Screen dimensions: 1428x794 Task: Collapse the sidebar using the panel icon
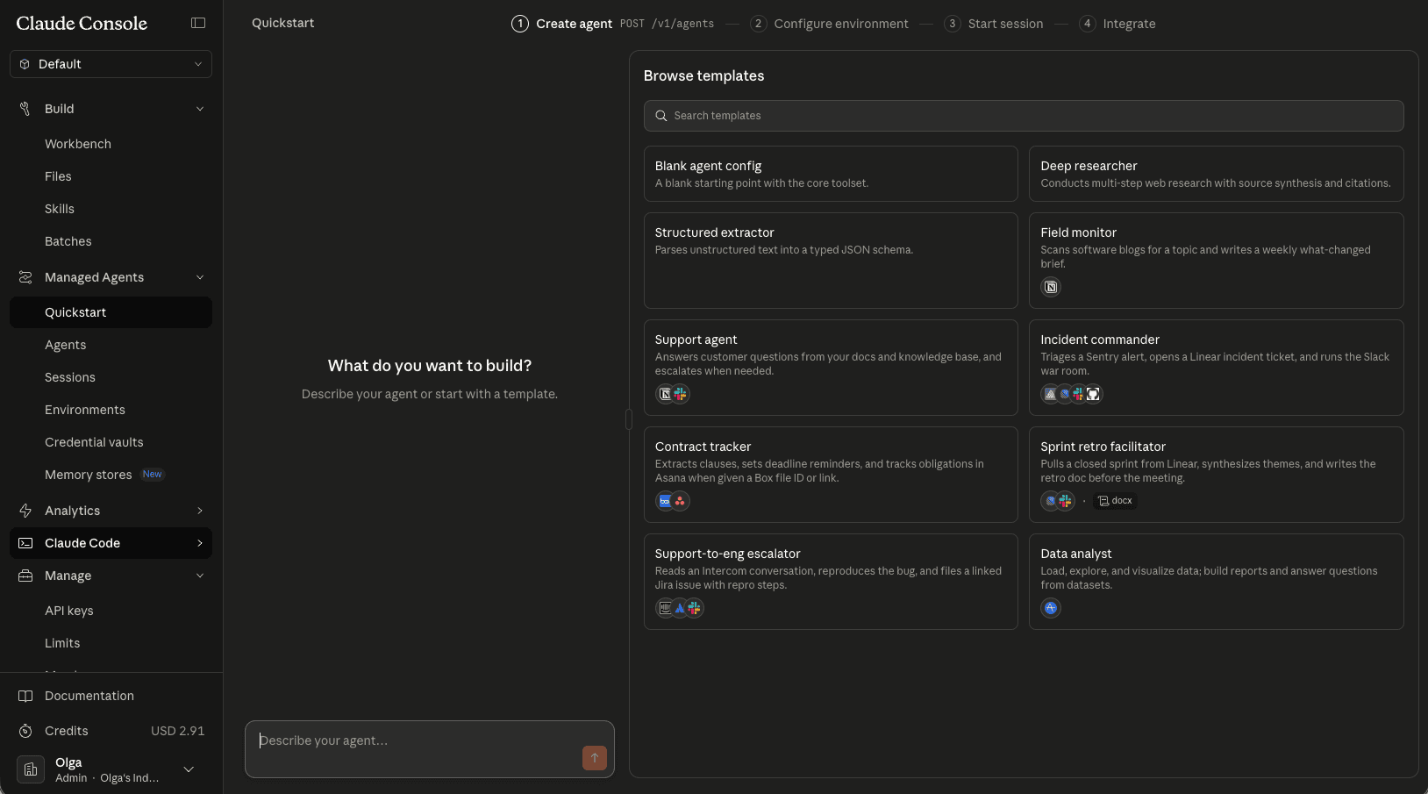(198, 23)
